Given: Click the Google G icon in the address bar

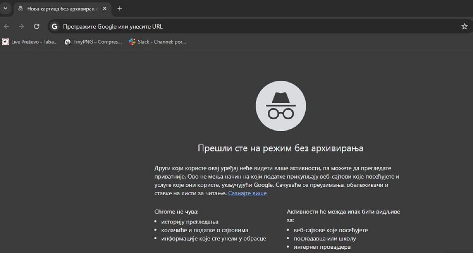Looking at the screenshot, I should [x=54, y=26].
